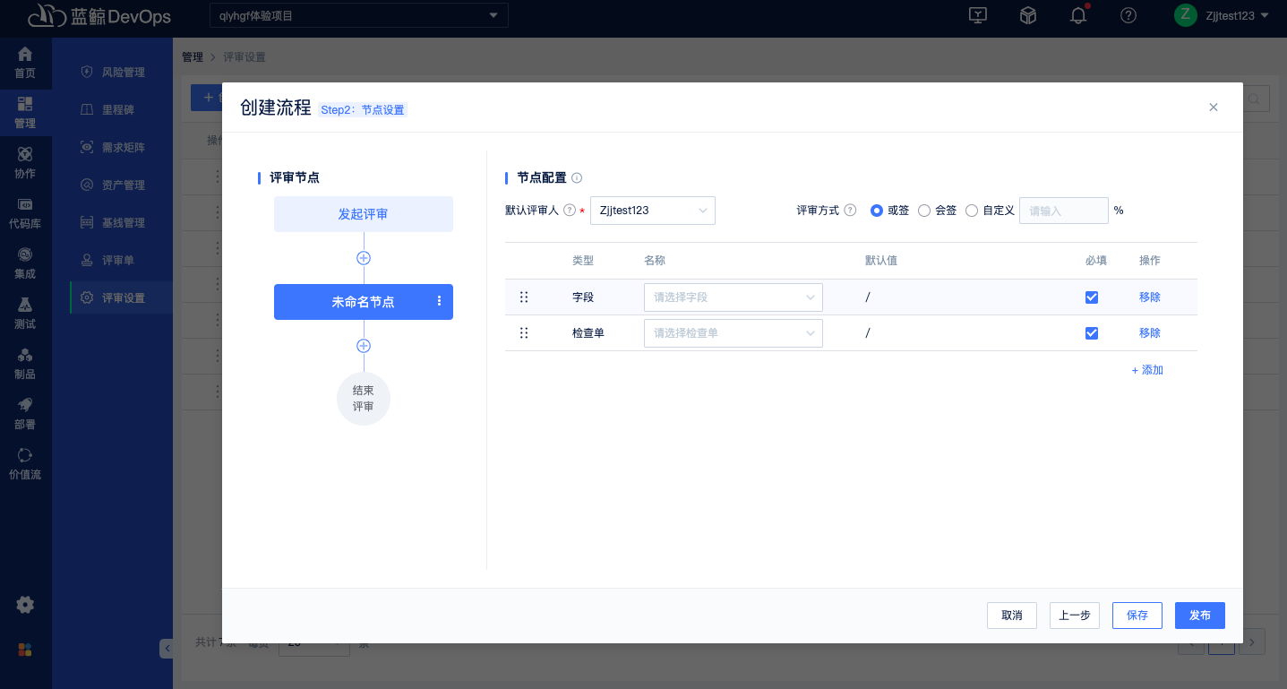
Task: Open the 默认评审人 Zjjtest123 dropdown
Action: point(653,211)
